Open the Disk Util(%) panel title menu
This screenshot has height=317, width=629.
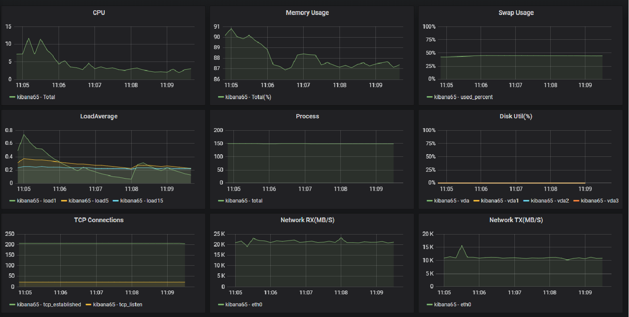click(516, 116)
